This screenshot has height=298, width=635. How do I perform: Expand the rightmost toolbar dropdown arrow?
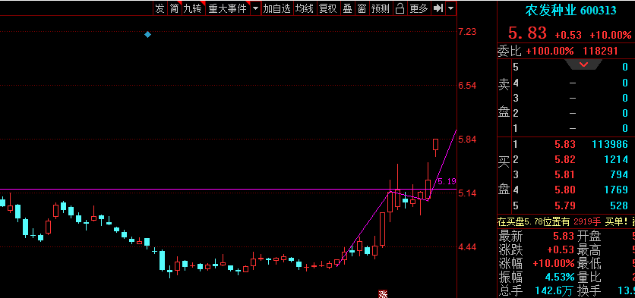pos(450,8)
